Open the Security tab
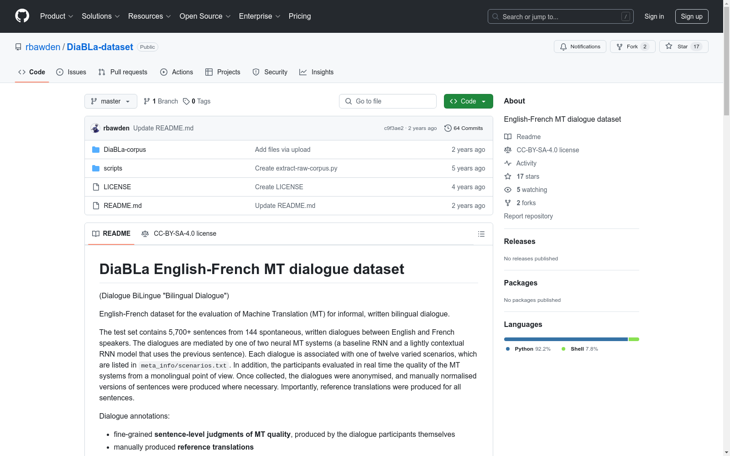 (x=270, y=72)
